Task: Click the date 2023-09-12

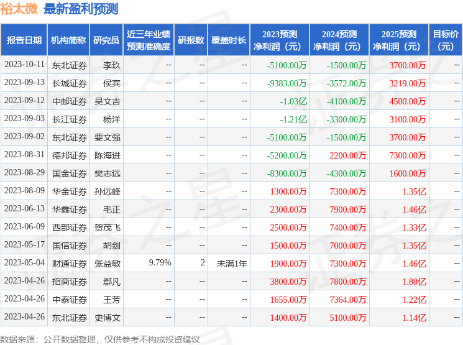Action: coord(24,101)
